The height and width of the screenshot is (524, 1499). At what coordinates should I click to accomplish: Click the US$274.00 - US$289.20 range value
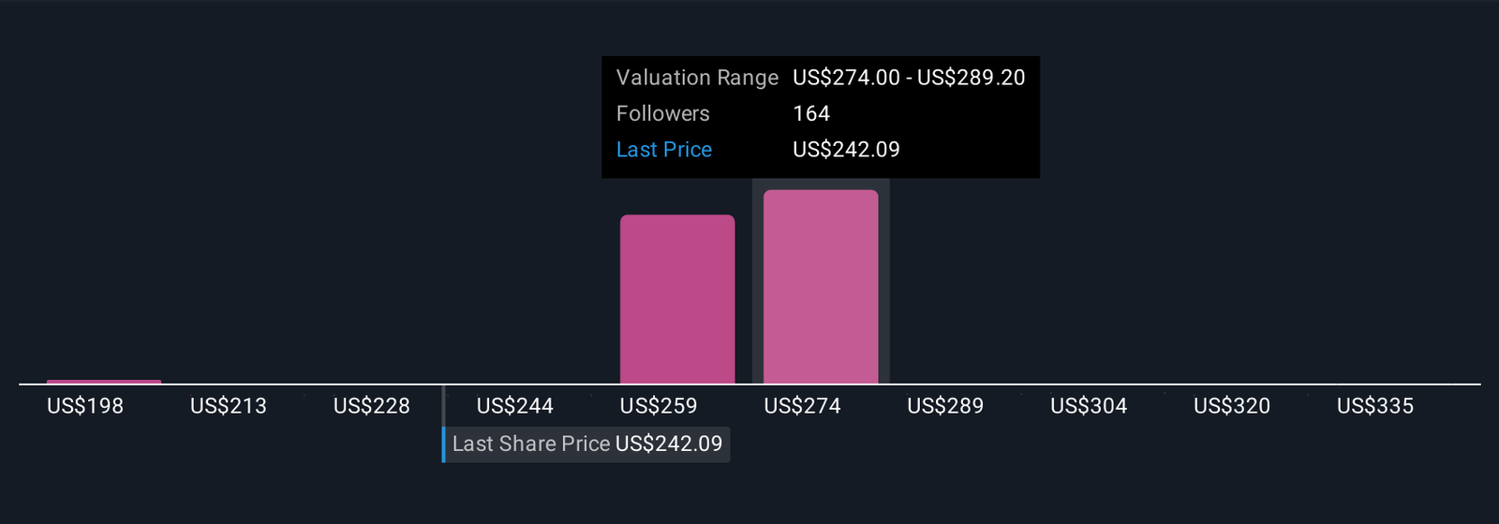click(x=909, y=78)
